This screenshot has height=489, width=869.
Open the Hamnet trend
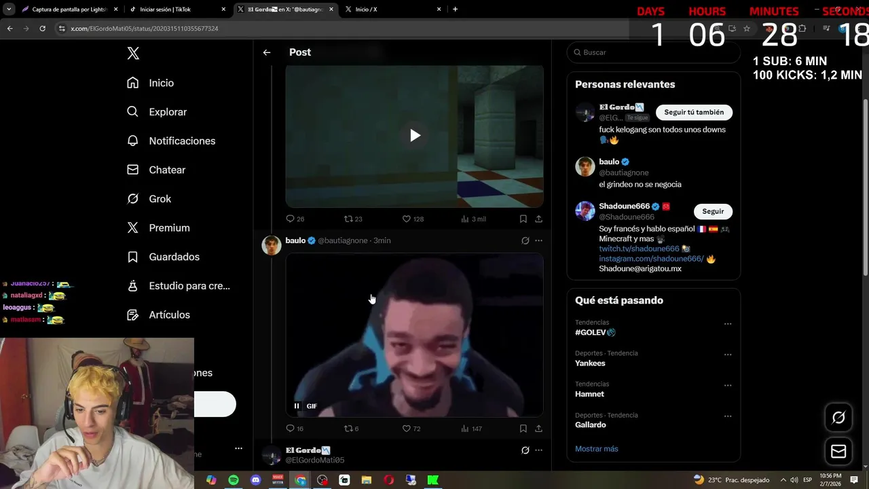(x=589, y=394)
